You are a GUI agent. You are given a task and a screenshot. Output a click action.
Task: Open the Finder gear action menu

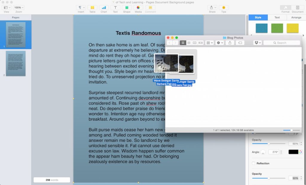219,43
